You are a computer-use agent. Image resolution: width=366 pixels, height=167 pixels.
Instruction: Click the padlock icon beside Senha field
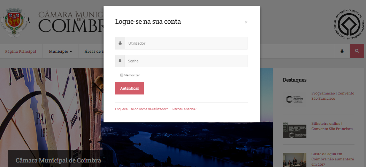tap(120, 61)
